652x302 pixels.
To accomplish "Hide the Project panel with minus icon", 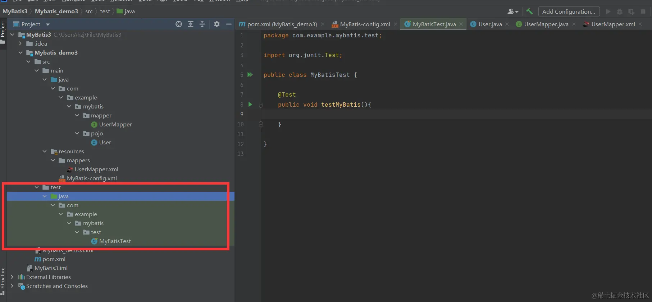I will [x=228, y=24].
